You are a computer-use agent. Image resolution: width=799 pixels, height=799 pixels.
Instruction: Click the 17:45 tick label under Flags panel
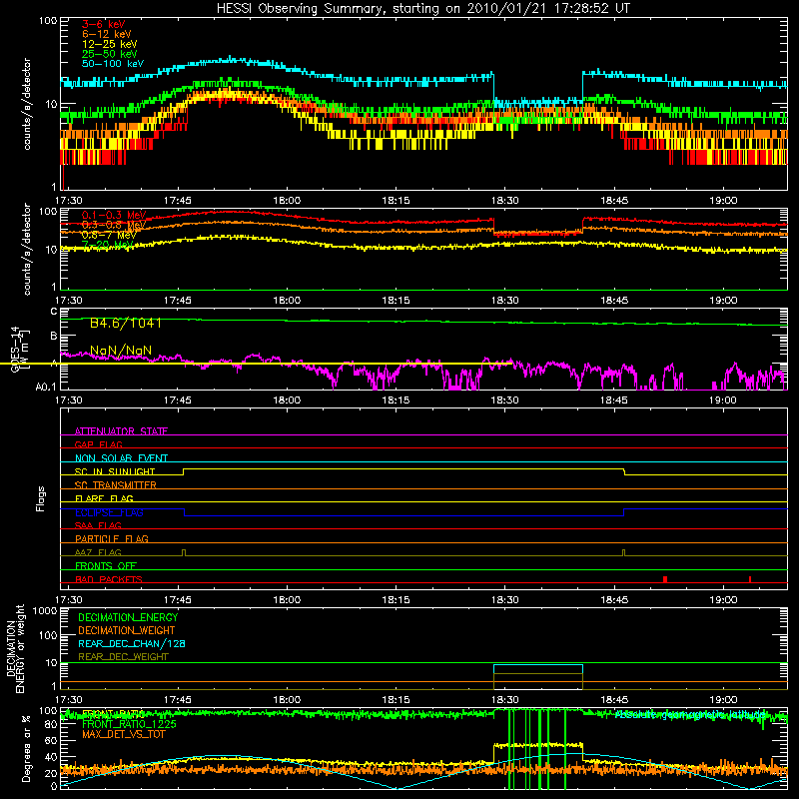pos(178,600)
